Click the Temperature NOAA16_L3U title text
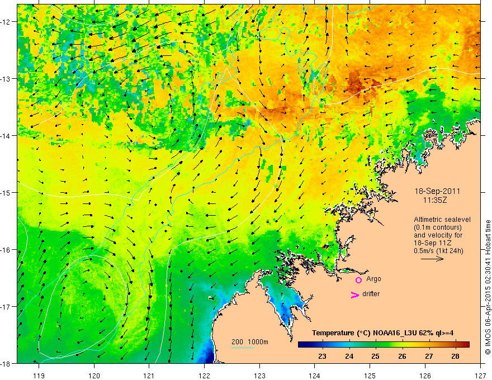Image resolution: width=492 pixels, height=380 pixels. point(383,333)
